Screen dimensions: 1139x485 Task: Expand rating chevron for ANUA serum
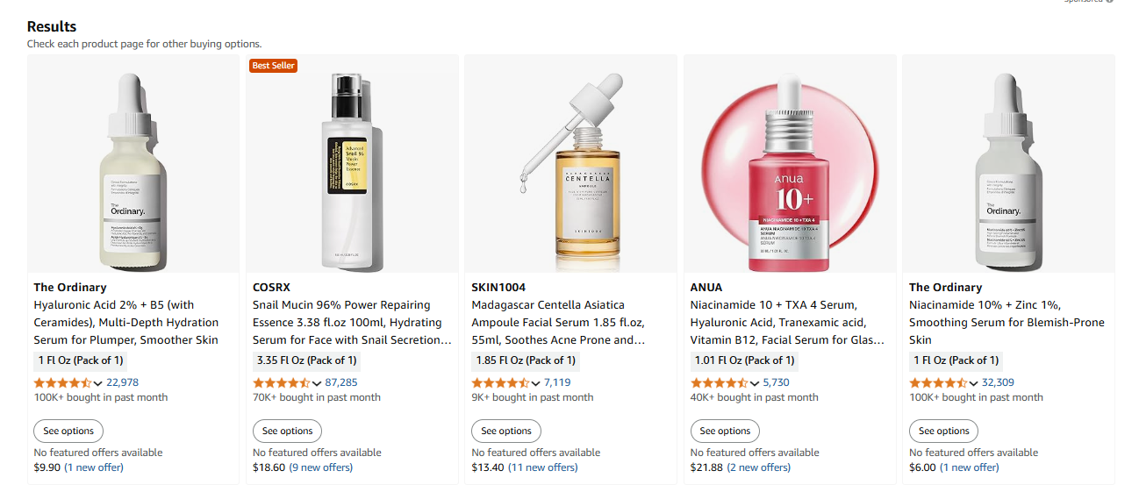[x=755, y=383]
